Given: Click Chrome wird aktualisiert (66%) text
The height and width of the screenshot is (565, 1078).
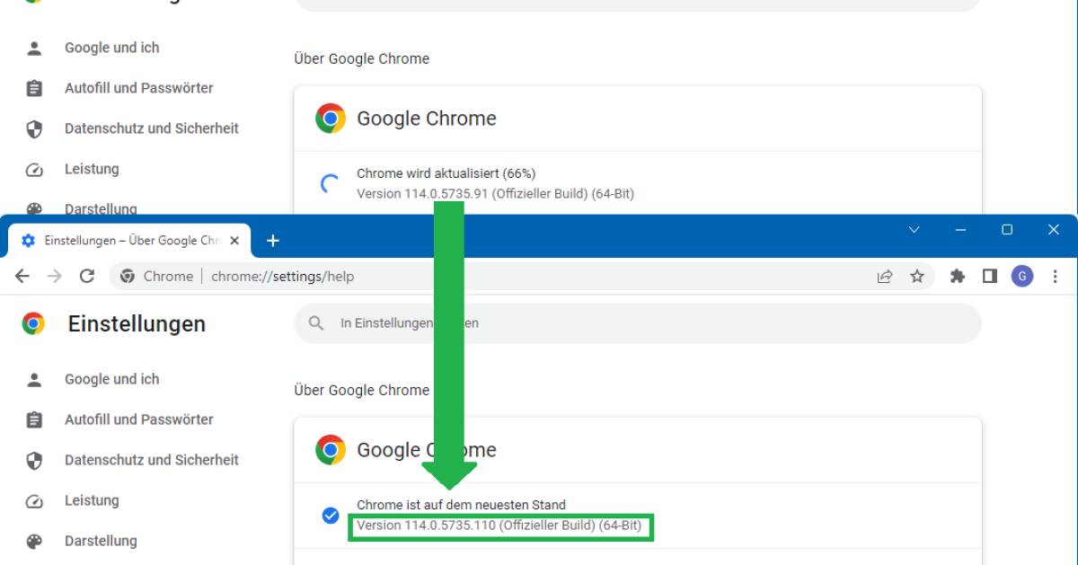Looking at the screenshot, I should (446, 173).
